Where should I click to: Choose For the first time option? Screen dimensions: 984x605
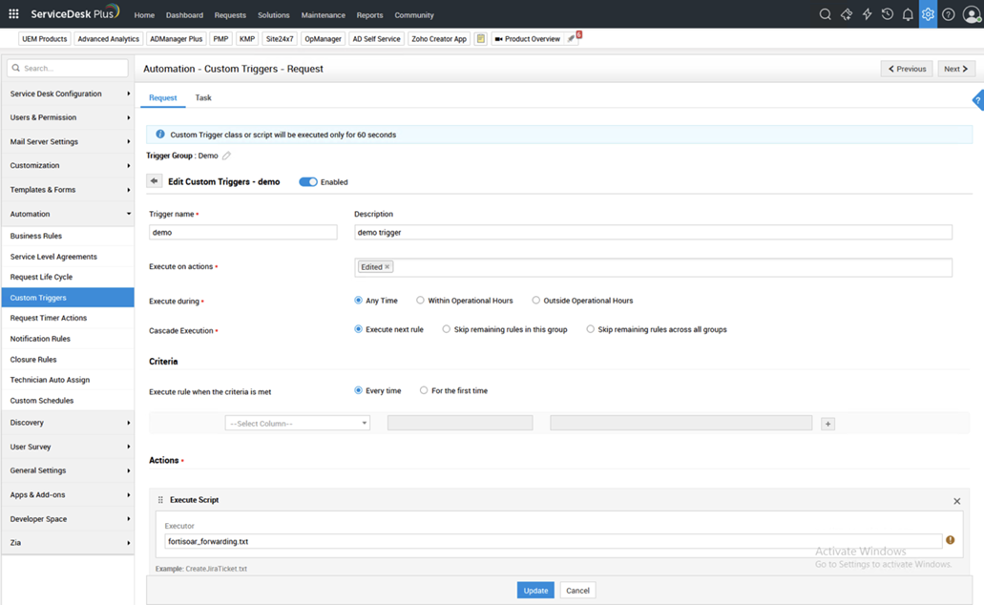[x=424, y=390]
